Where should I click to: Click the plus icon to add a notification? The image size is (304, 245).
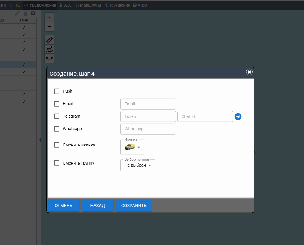click(x=9, y=13)
